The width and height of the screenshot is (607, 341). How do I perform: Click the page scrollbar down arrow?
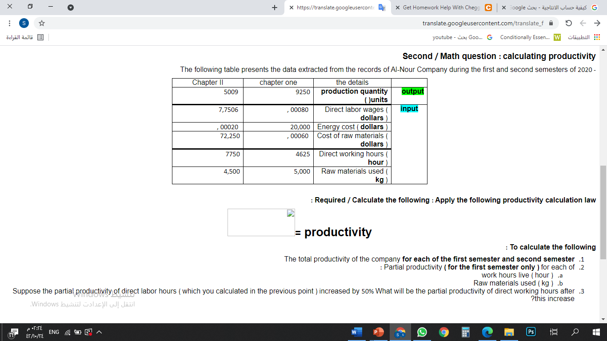coord(603,319)
